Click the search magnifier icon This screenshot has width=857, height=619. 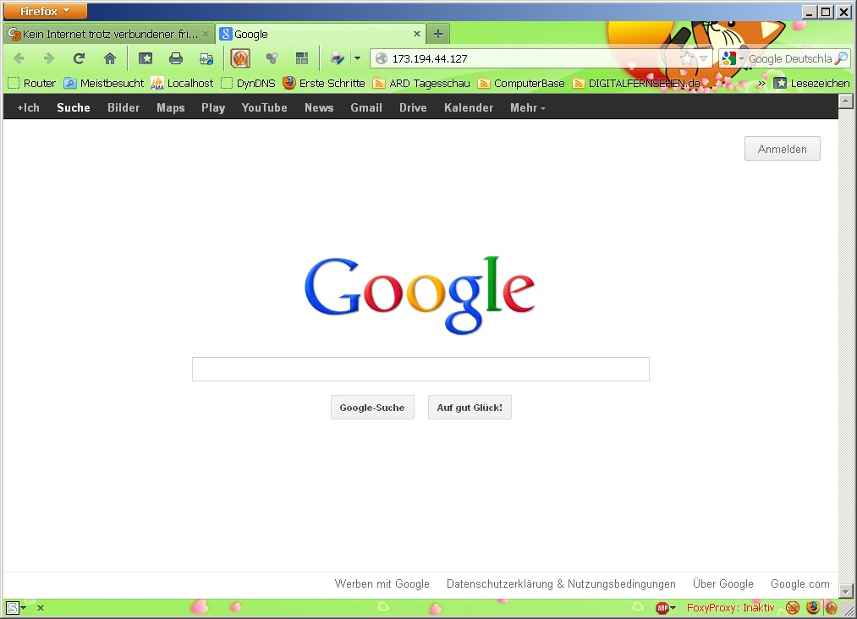click(x=842, y=58)
